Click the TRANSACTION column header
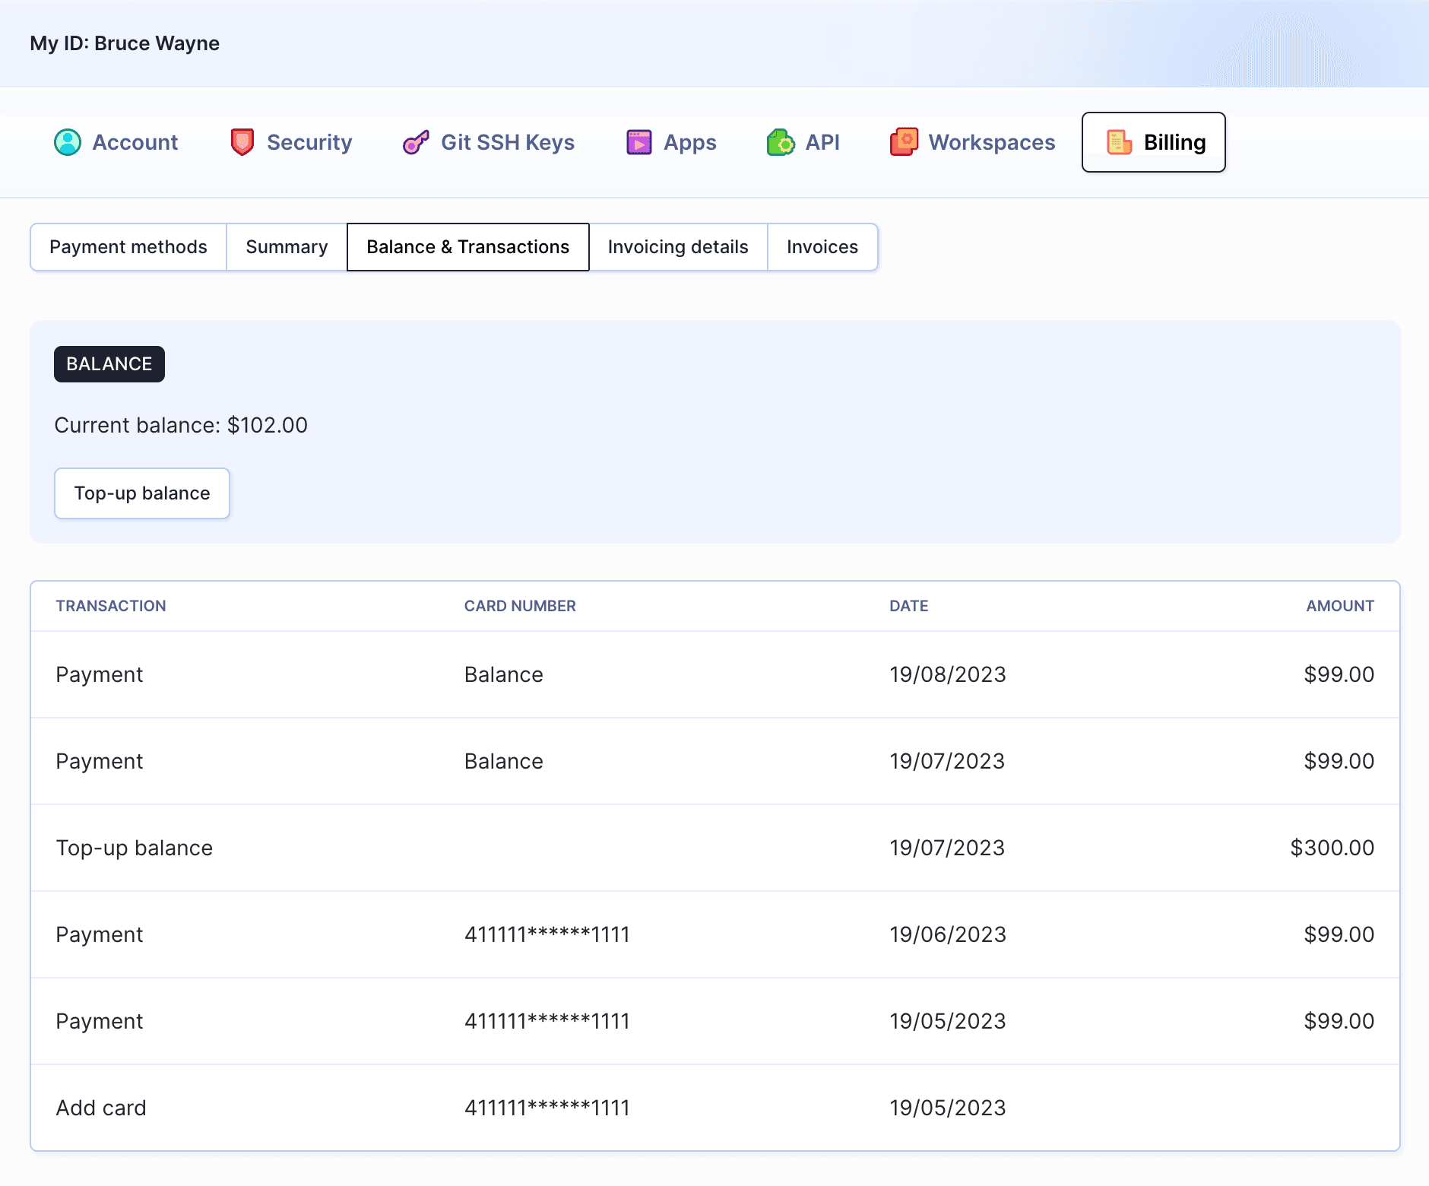 (111, 606)
